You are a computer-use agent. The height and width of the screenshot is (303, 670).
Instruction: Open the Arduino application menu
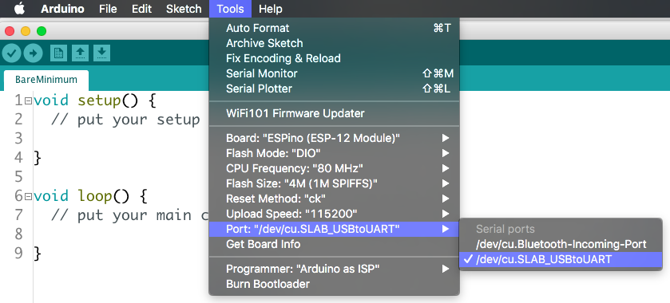coord(62,9)
